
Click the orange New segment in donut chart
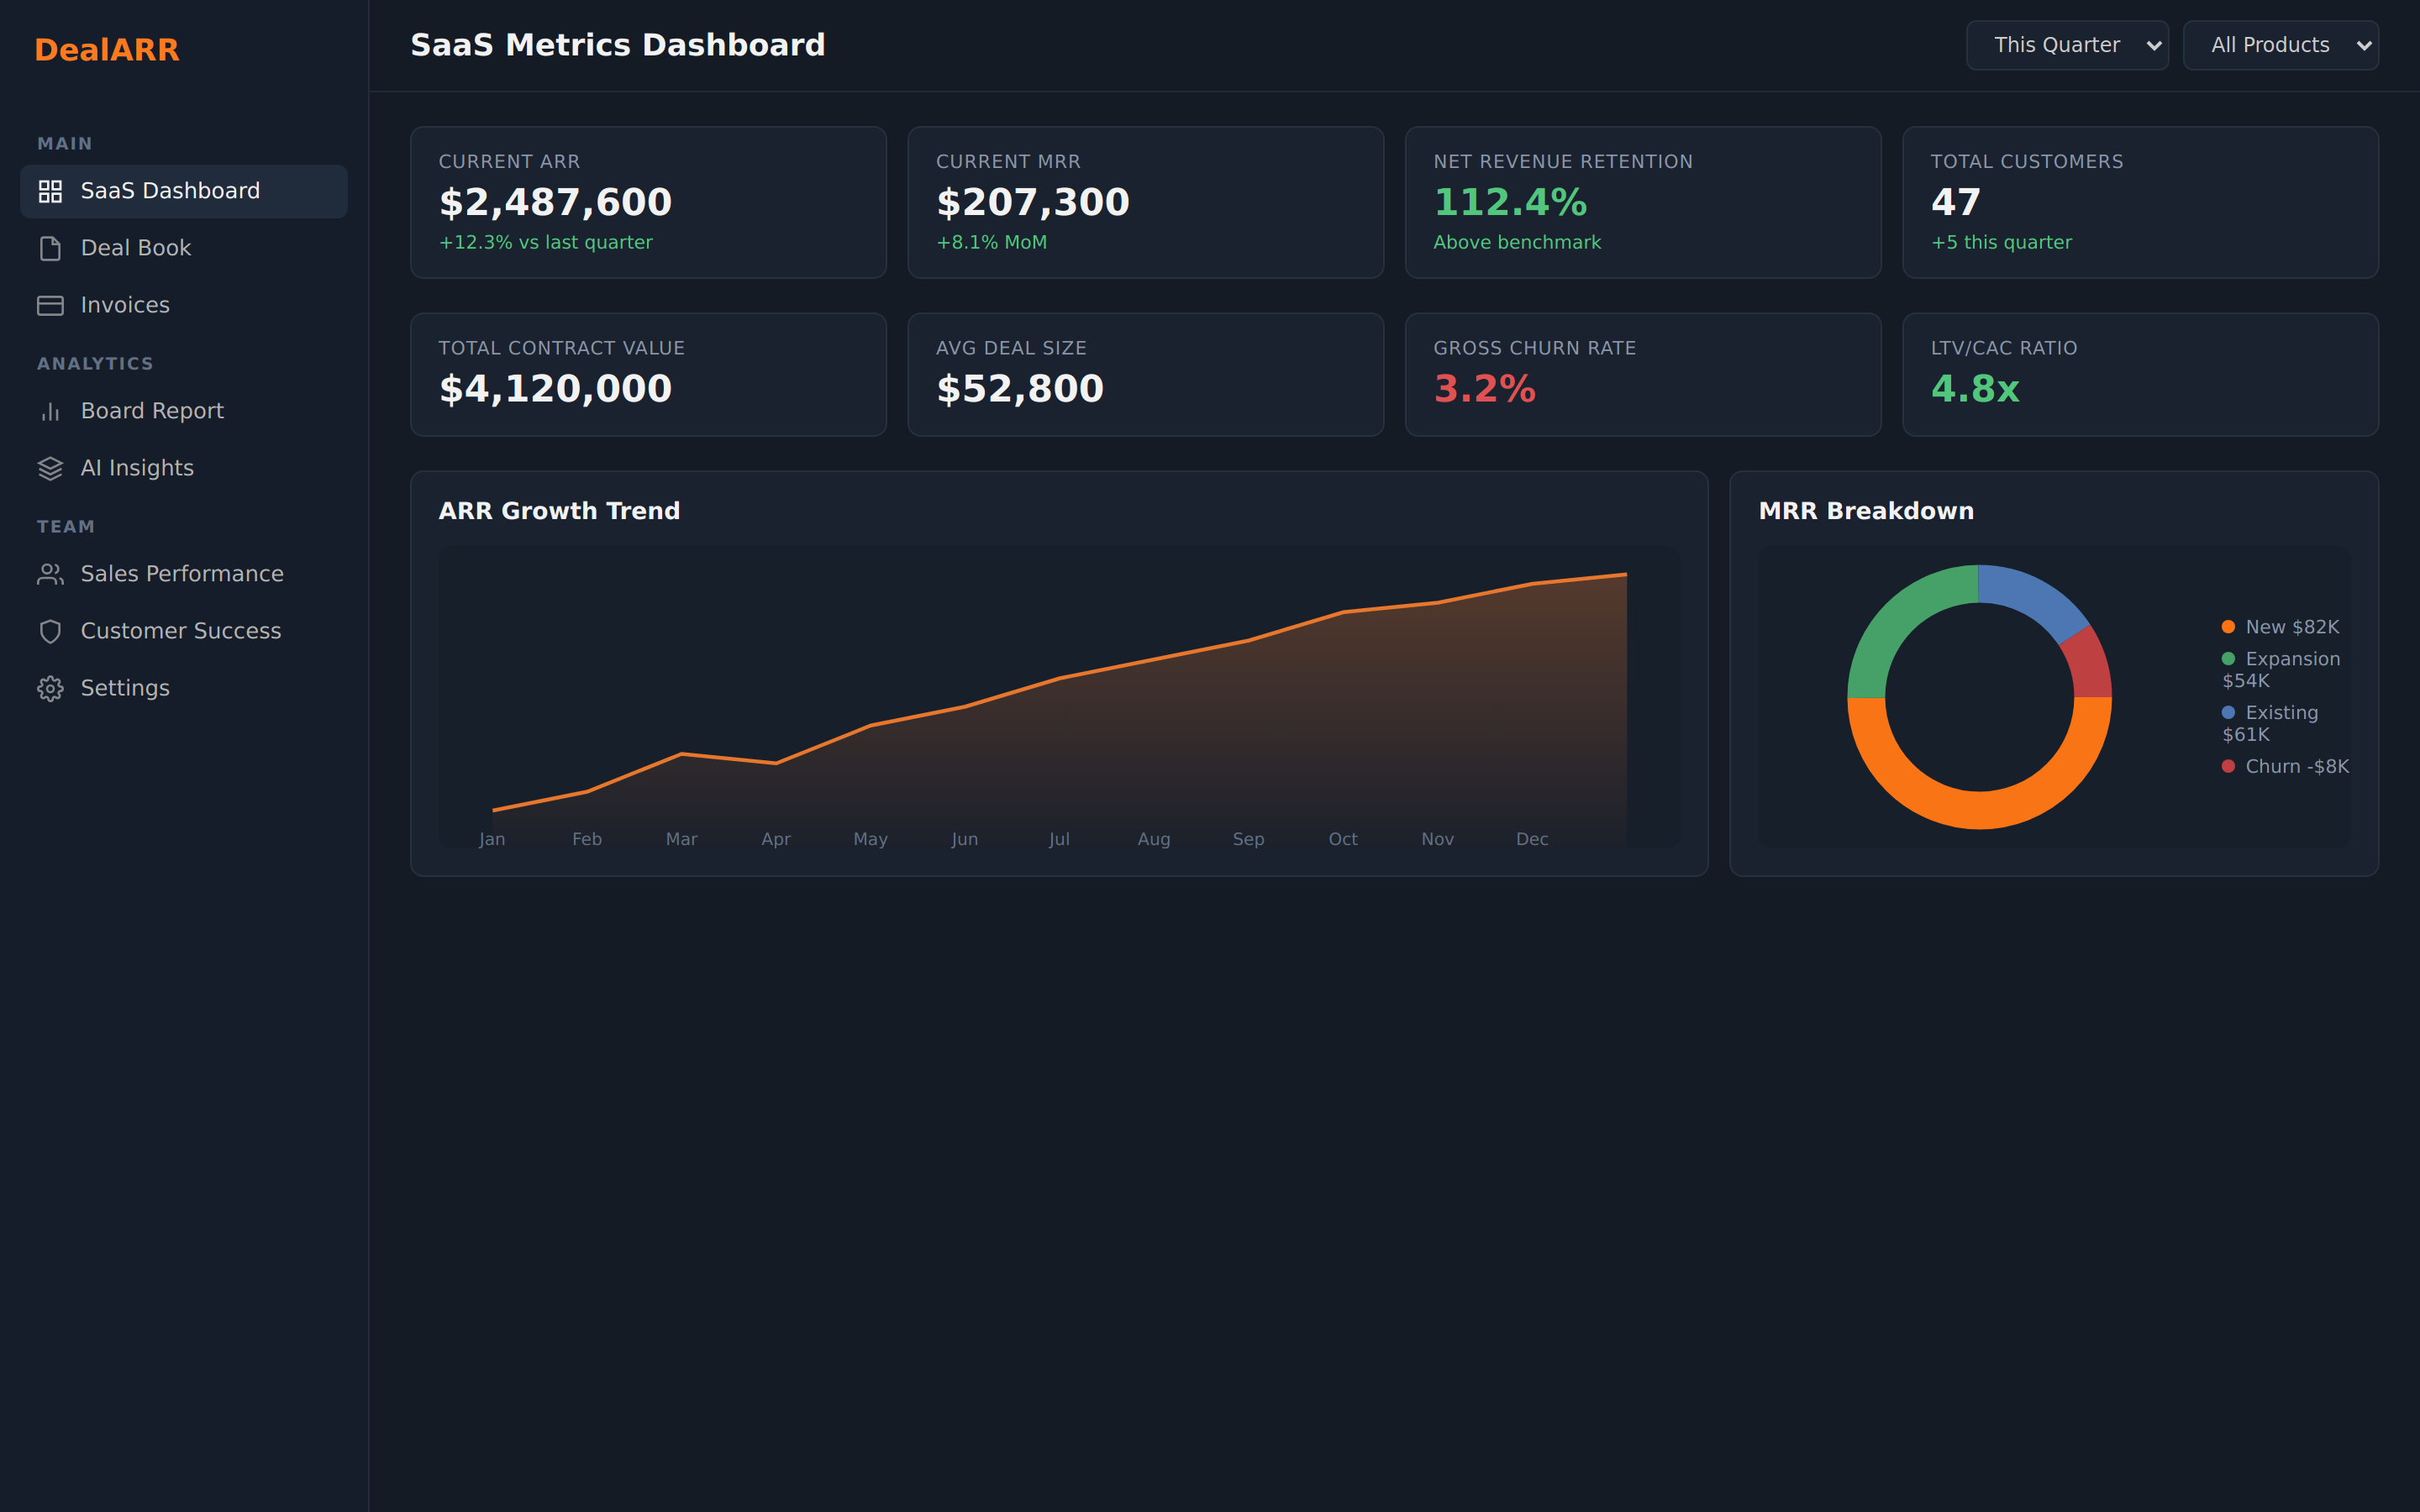click(1979, 809)
